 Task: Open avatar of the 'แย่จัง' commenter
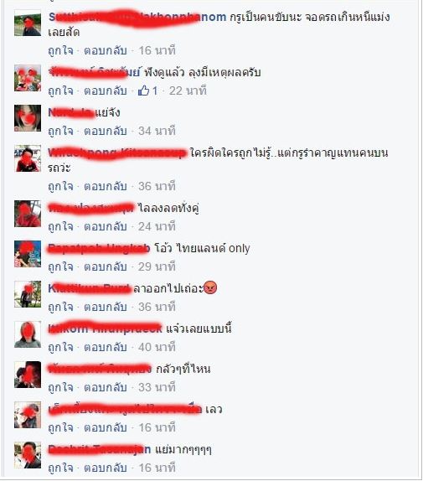pyautogui.click(x=28, y=118)
